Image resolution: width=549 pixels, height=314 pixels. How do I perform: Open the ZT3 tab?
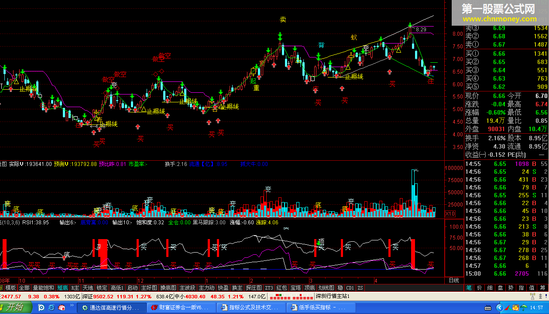(x=269, y=288)
